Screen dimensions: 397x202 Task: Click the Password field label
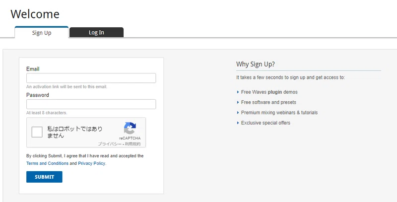click(38, 95)
